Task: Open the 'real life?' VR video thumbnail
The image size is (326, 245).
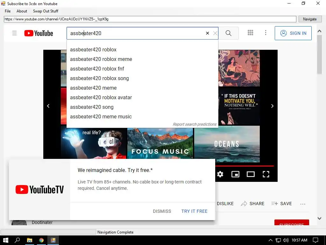Action: pos(94,143)
